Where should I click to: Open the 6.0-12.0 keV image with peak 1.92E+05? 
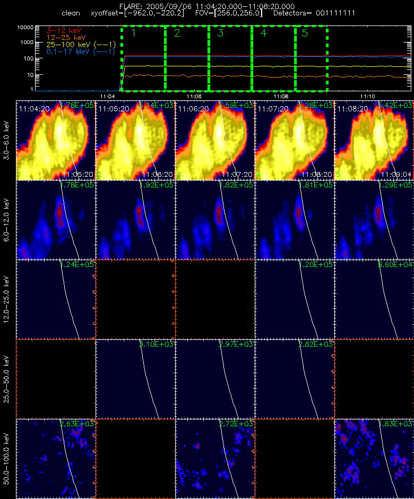point(135,220)
